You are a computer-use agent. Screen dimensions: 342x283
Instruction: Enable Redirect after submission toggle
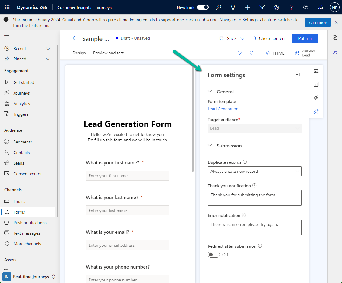click(x=214, y=255)
